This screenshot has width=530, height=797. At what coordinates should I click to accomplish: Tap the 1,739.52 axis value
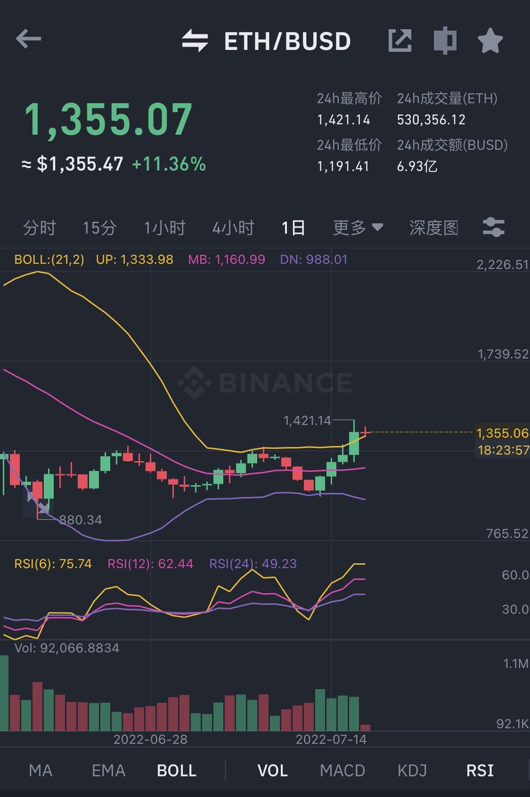coord(503,355)
